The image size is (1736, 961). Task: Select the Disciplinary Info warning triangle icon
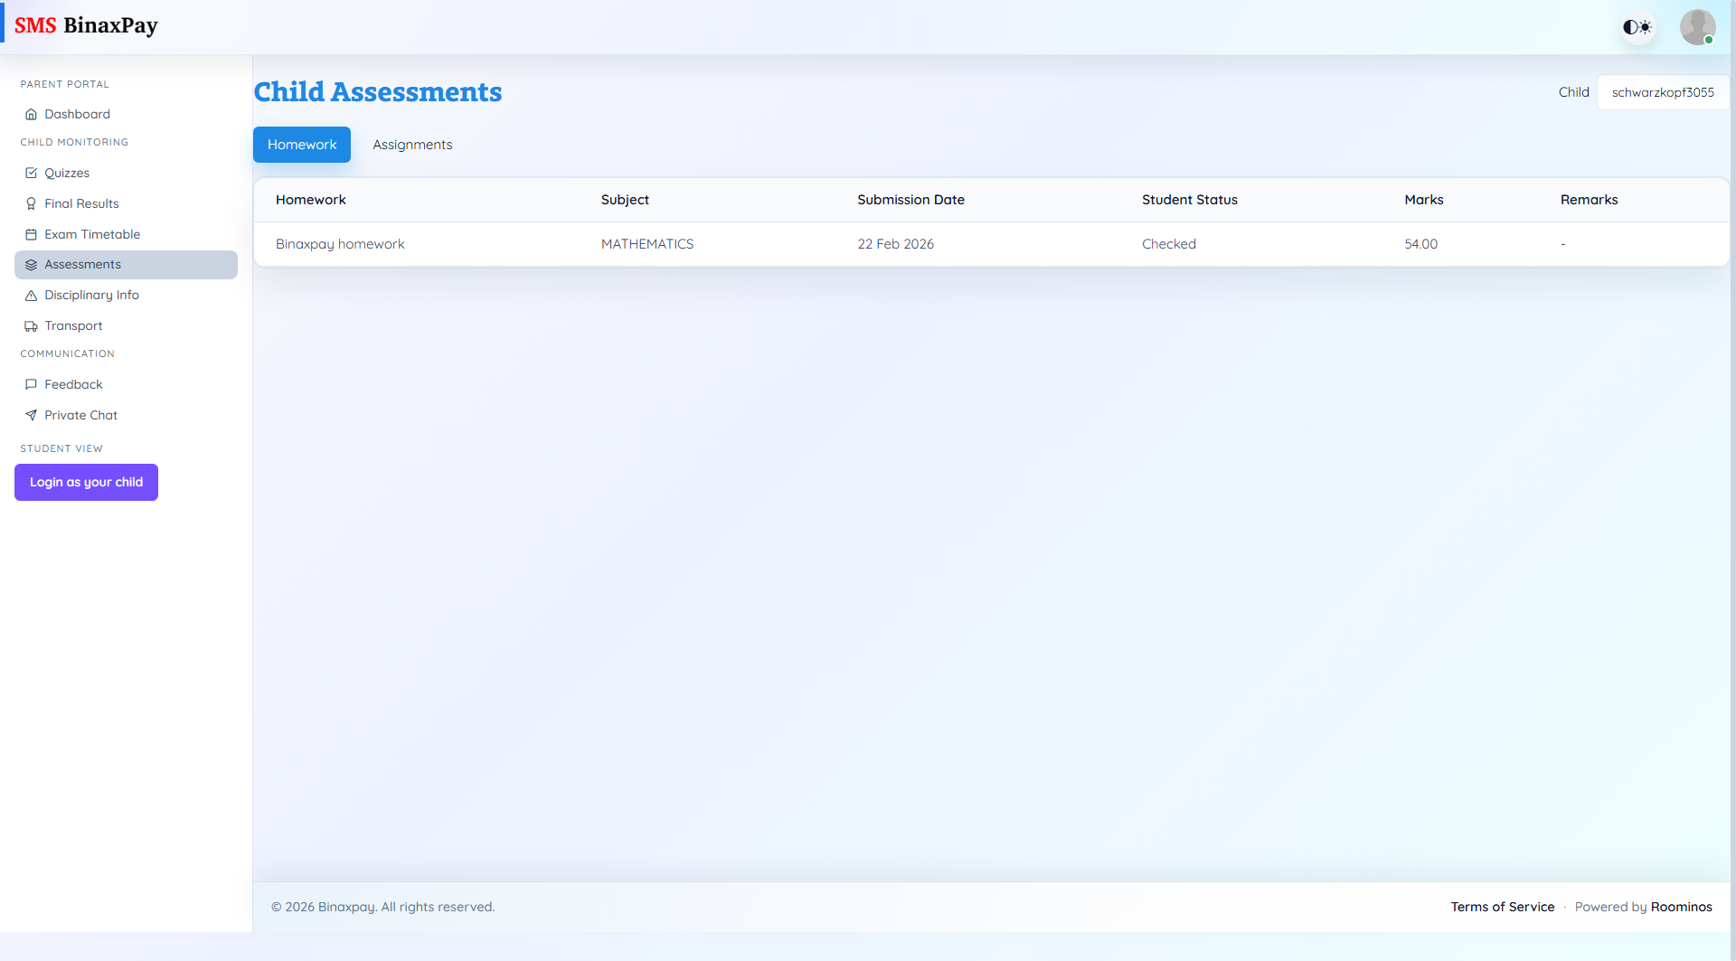tap(31, 295)
